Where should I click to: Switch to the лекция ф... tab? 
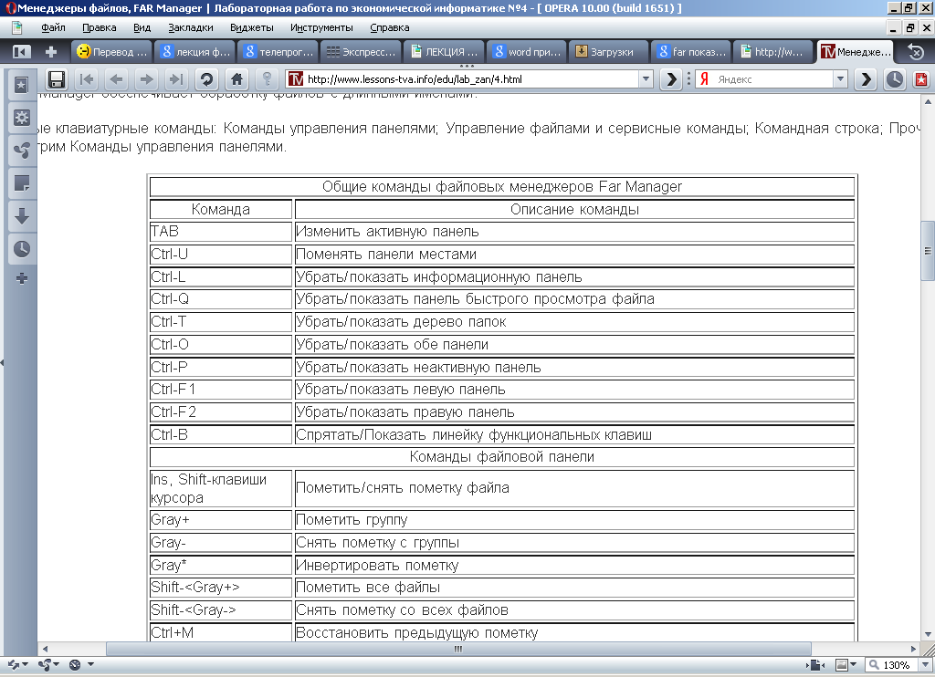[195, 52]
